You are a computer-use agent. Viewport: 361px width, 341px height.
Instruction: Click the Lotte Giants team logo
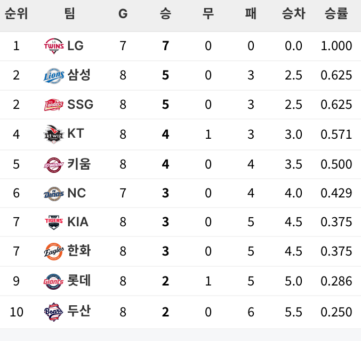click(54, 281)
